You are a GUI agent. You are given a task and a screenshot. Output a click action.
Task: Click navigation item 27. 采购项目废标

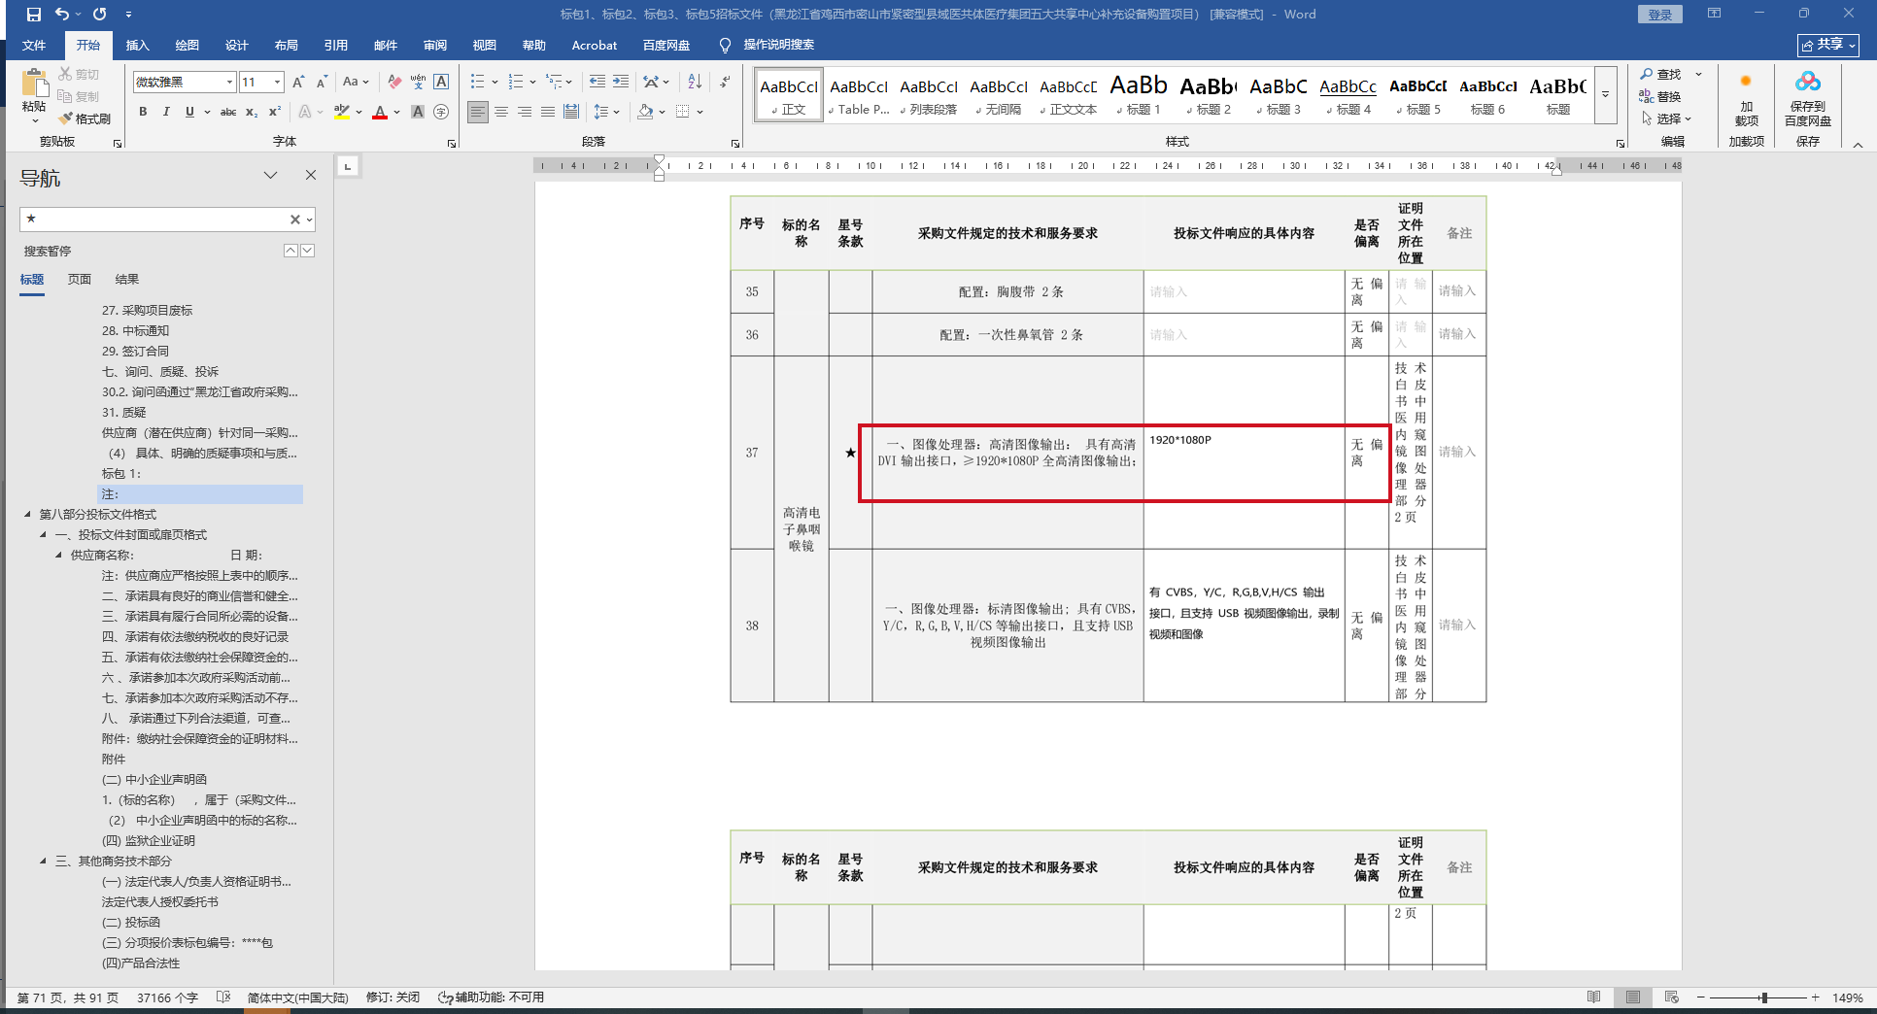[148, 311]
